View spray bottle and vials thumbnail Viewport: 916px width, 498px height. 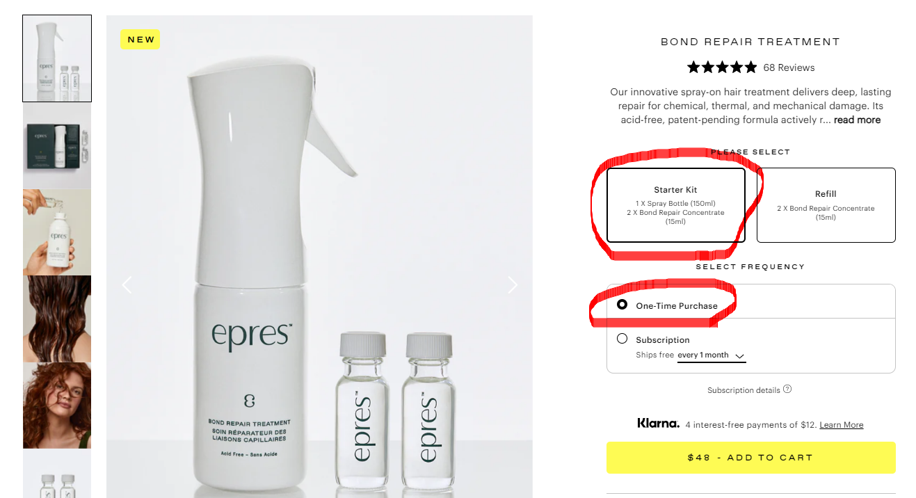coord(57,58)
